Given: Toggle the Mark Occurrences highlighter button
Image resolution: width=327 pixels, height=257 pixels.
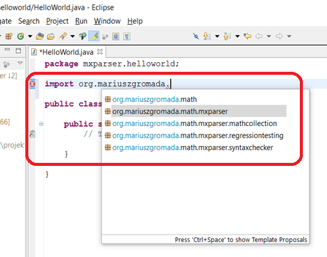Looking at the screenshot, I should (94, 36).
